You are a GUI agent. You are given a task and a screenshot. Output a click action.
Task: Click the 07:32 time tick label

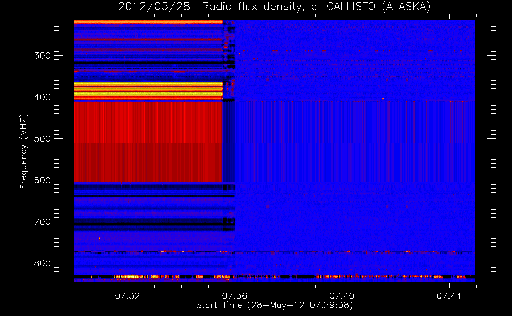[128, 296]
